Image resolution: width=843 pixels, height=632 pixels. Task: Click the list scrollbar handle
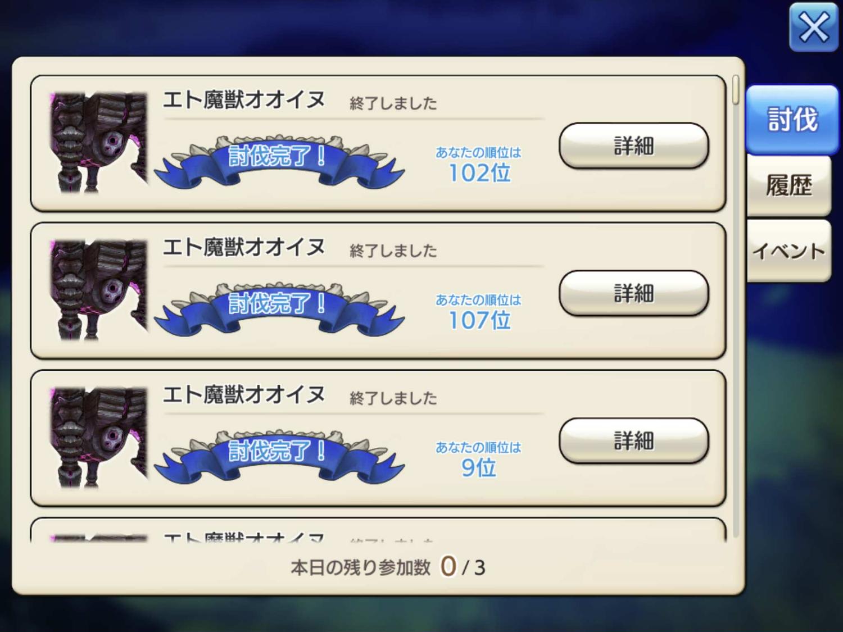coord(736,90)
